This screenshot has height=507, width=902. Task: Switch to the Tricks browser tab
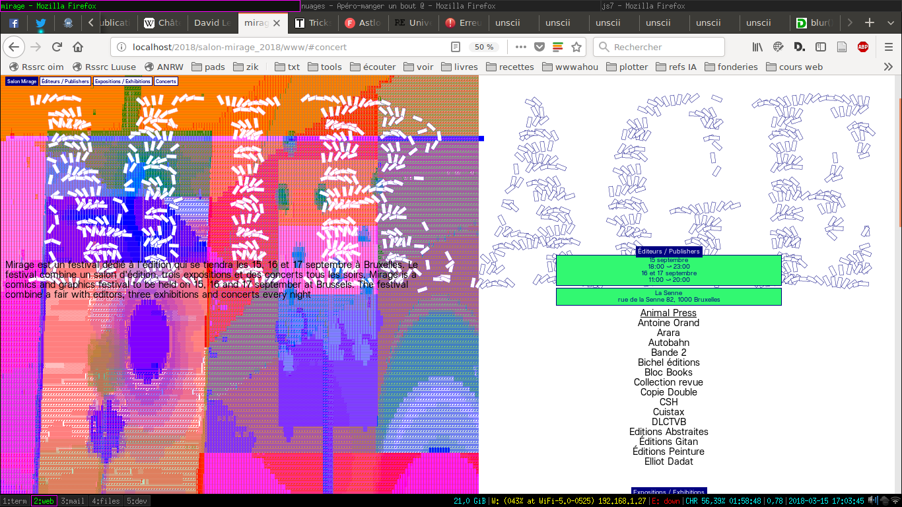[313, 22]
